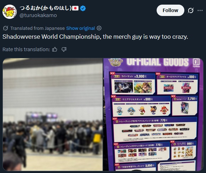The height and width of the screenshot is (173, 206).
Task: Click Show original link
Action: point(80,28)
